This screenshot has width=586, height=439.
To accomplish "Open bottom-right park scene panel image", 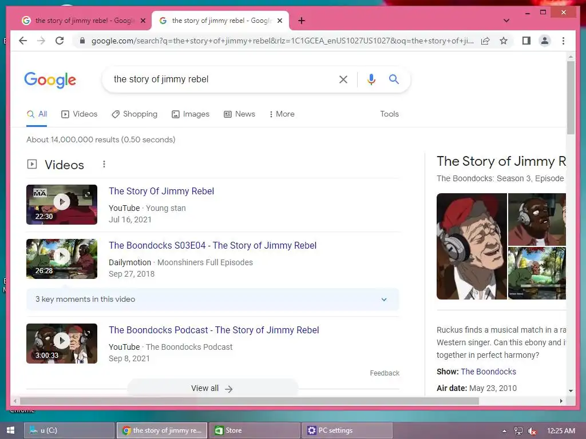I will pos(537,273).
